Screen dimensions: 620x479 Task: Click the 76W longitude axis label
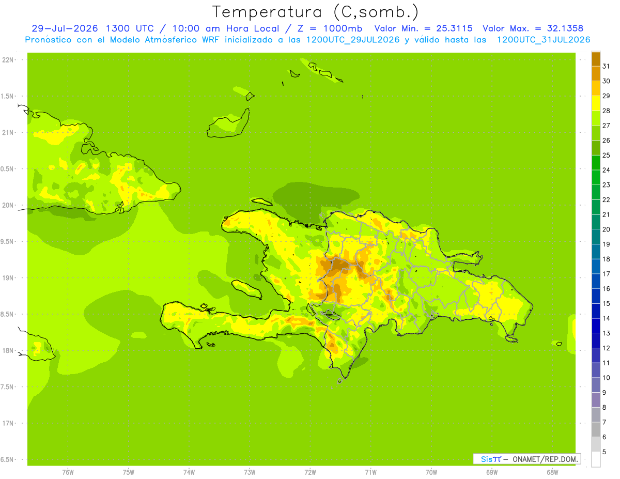tap(68, 472)
